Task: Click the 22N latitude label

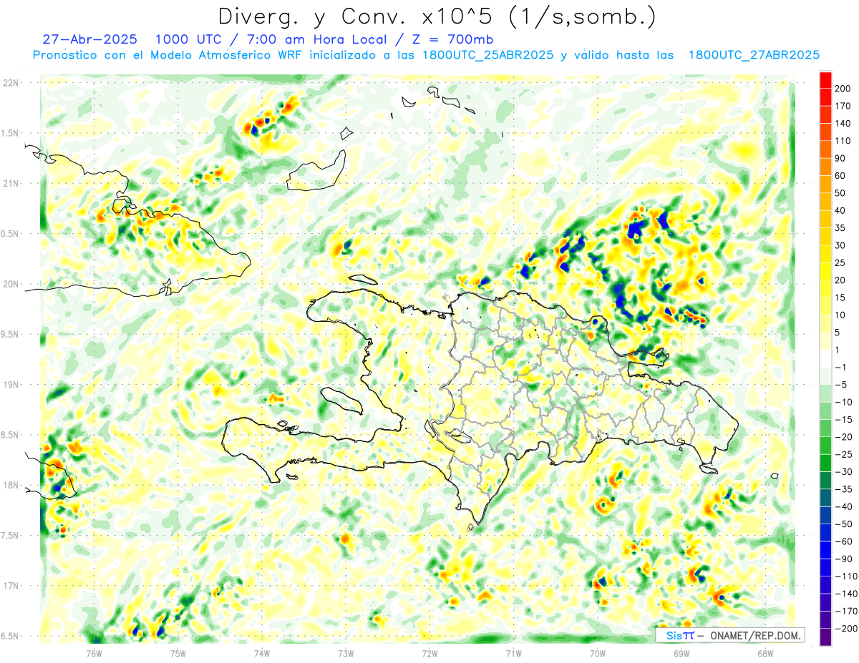Action: [10, 83]
